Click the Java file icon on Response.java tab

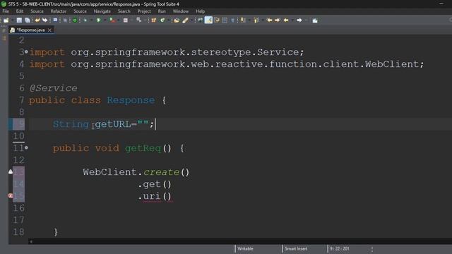click(13, 30)
